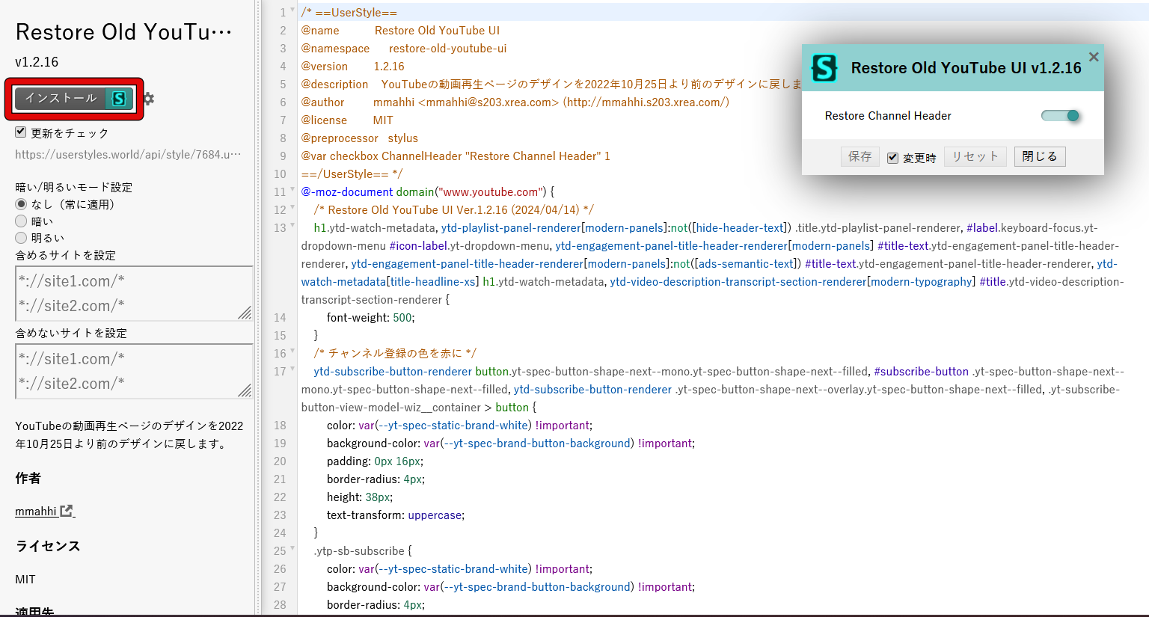Close the Restore Old YouTube UI popup
This screenshot has height=617, width=1149.
(x=1093, y=57)
